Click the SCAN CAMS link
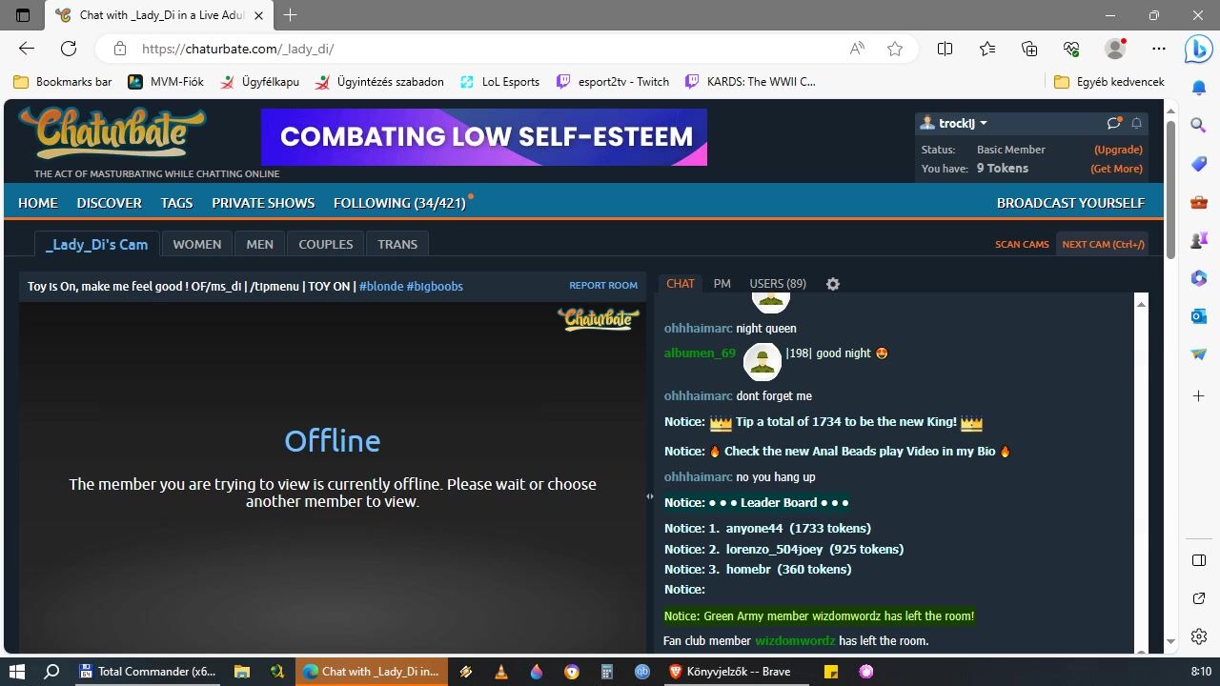The image size is (1220, 686). 1022,244
